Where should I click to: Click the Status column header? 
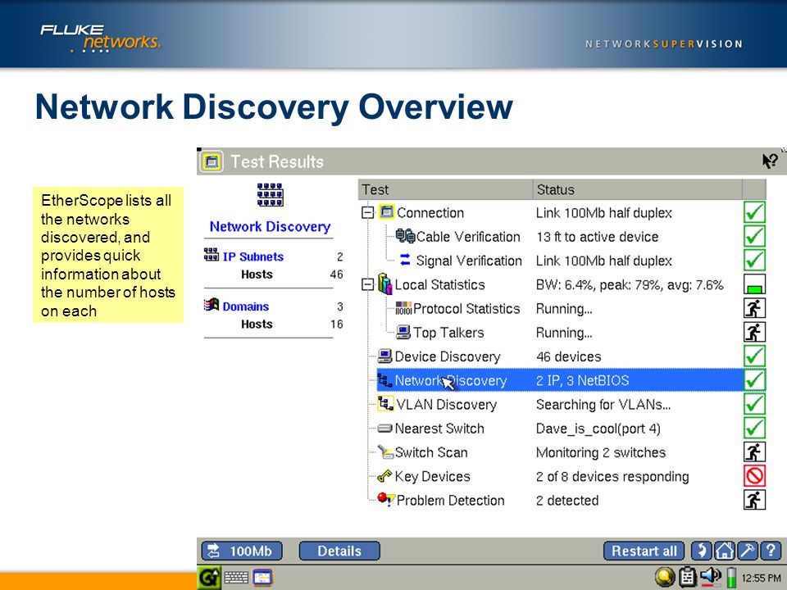pyautogui.click(x=637, y=189)
